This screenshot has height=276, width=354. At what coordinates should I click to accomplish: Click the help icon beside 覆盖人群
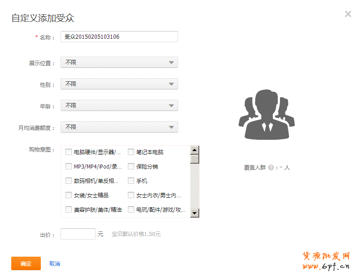click(271, 168)
